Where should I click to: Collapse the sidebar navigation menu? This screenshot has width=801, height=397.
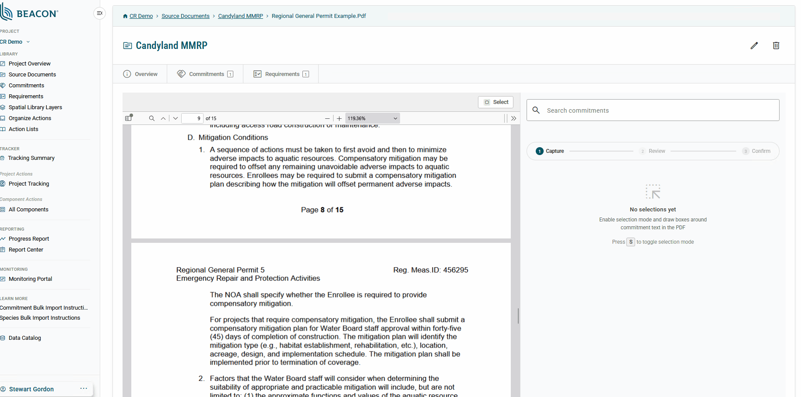pyautogui.click(x=99, y=13)
